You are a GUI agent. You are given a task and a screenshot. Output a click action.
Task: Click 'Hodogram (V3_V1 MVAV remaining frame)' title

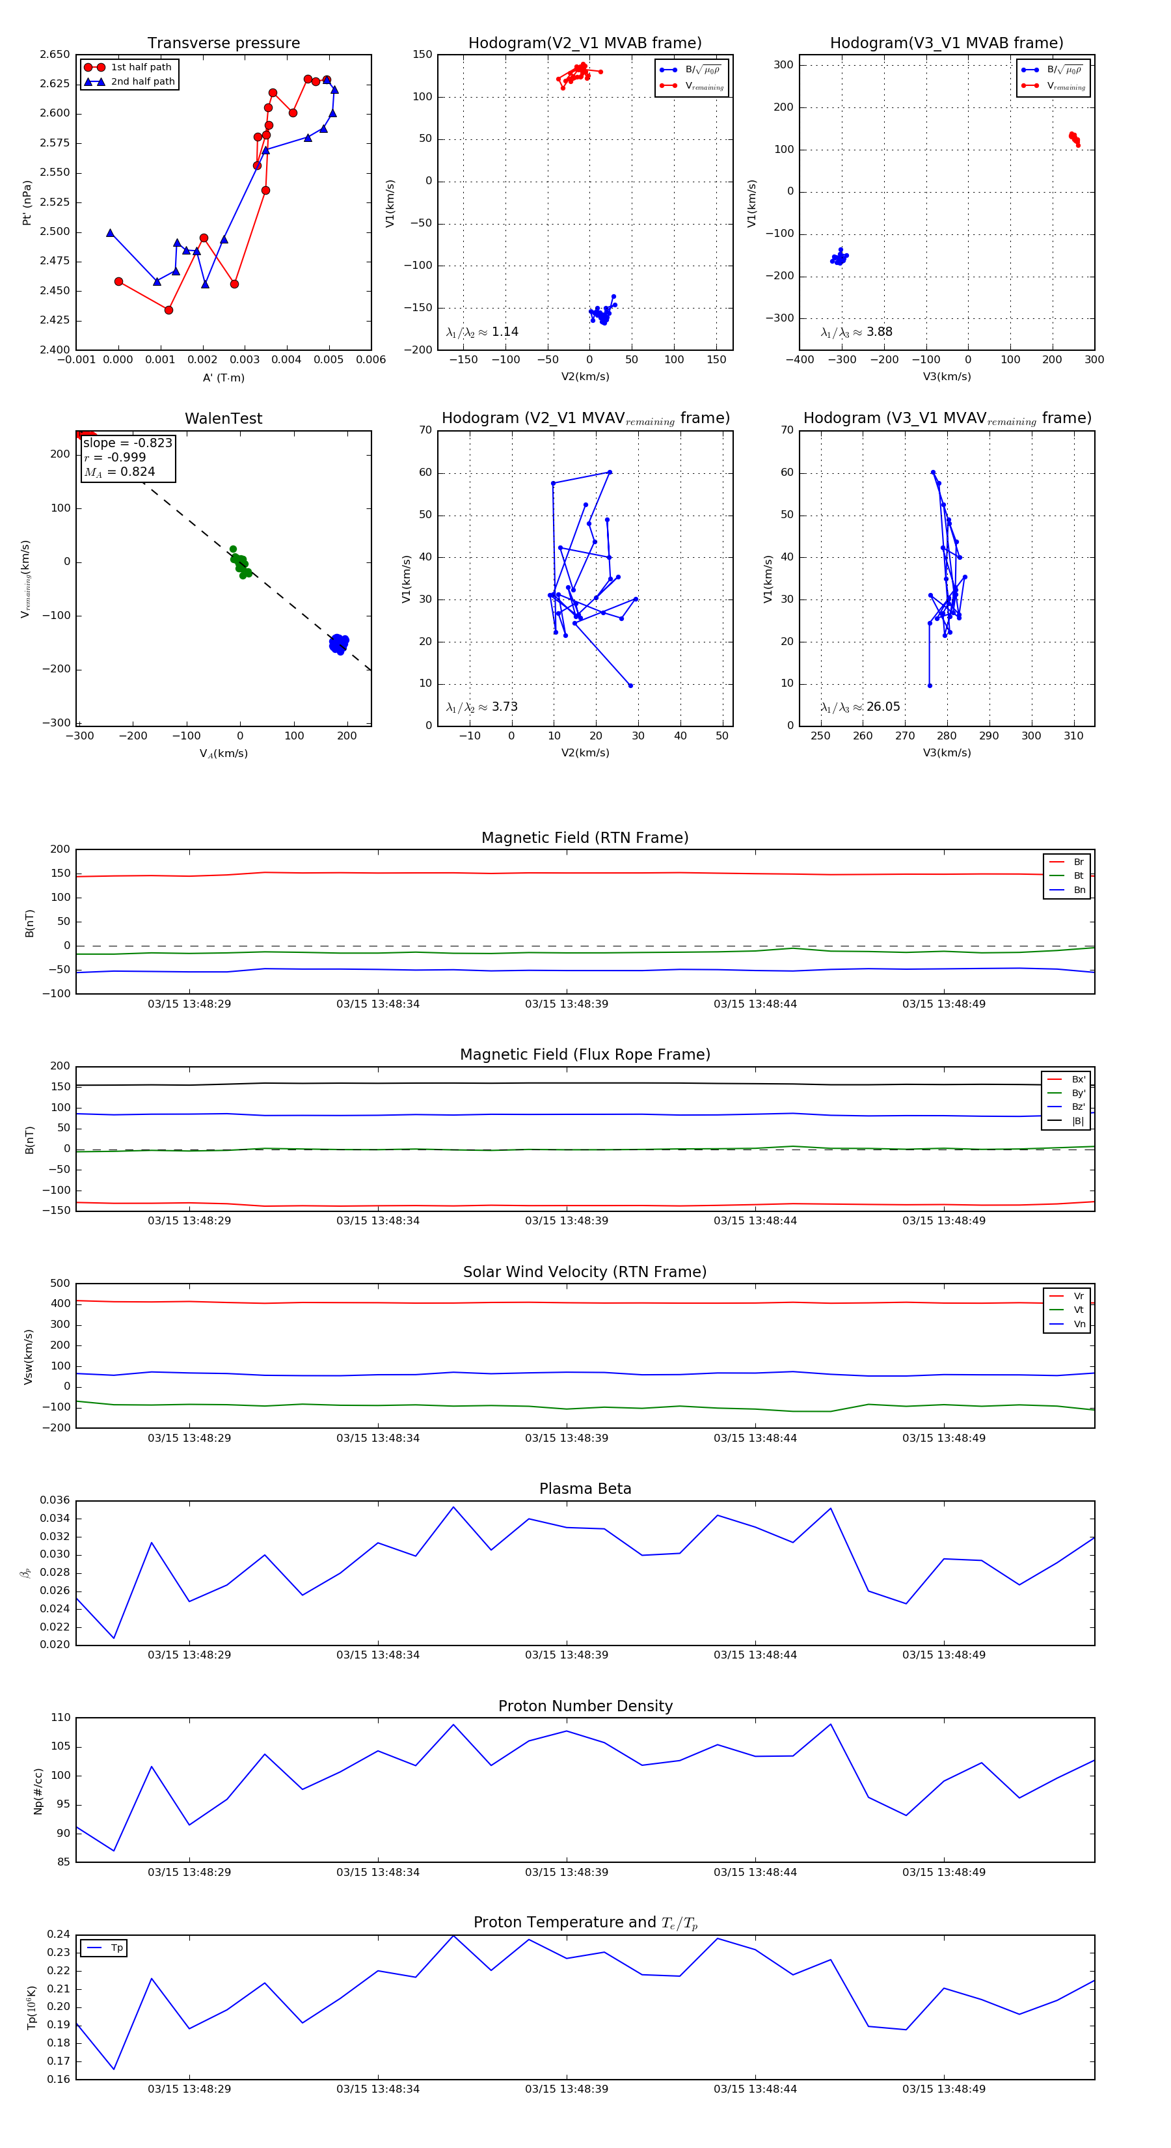tap(947, 419)
